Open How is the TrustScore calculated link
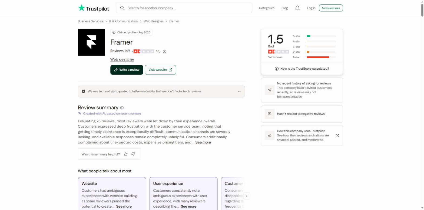 305,69
